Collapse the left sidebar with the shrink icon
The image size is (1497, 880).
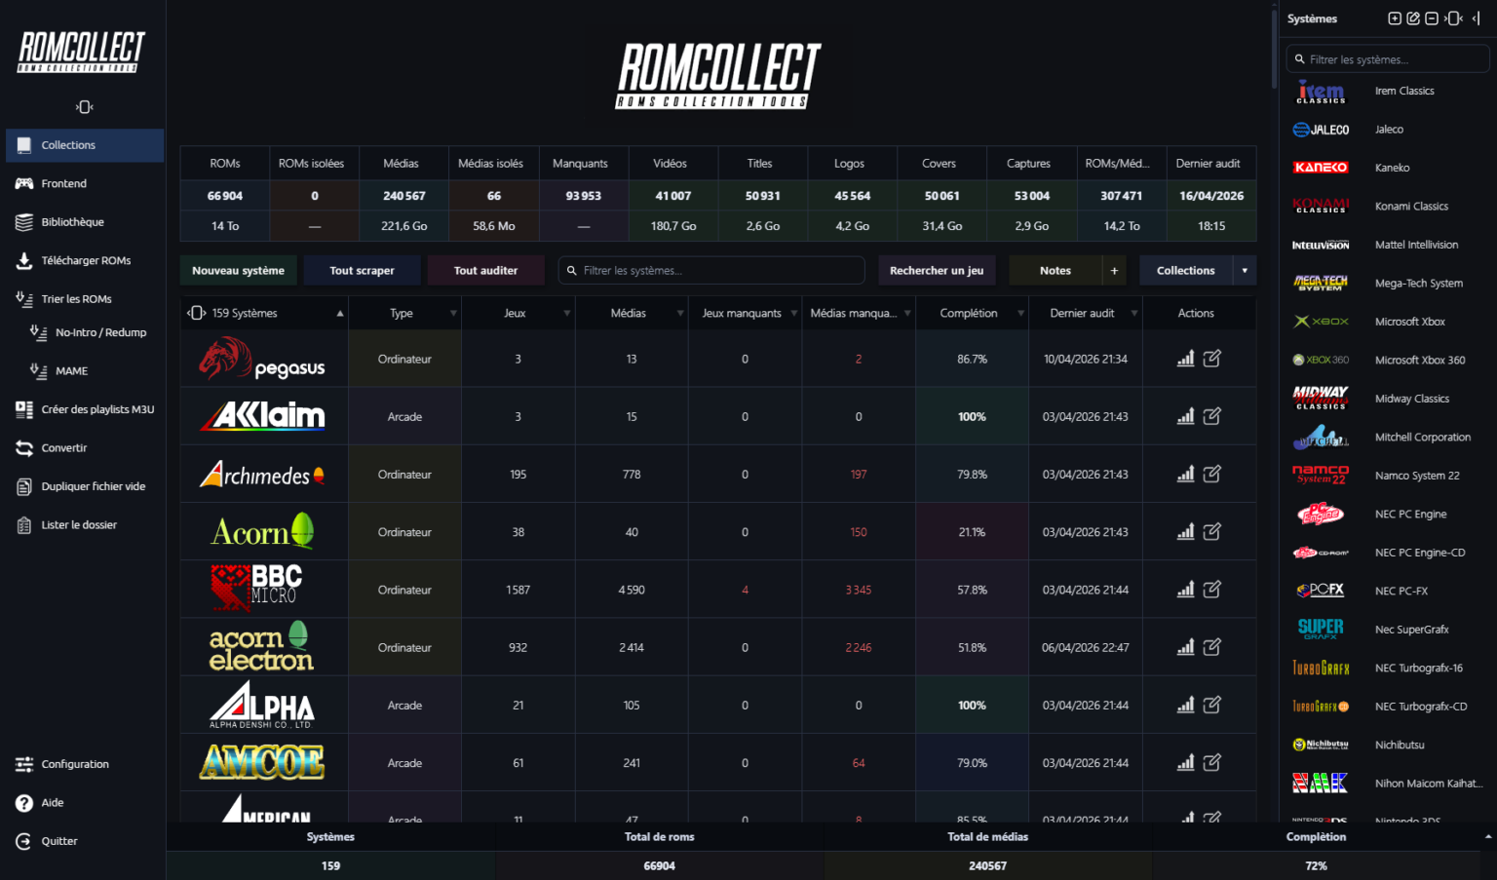(84, 106)
